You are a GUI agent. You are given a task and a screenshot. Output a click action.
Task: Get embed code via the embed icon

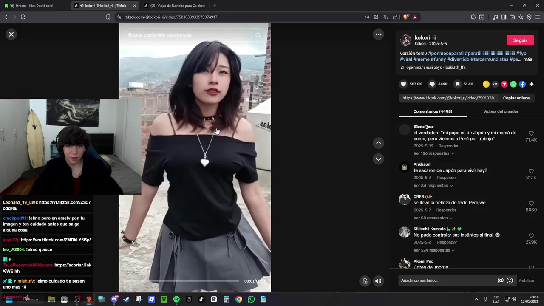click(x=495, y=84)
